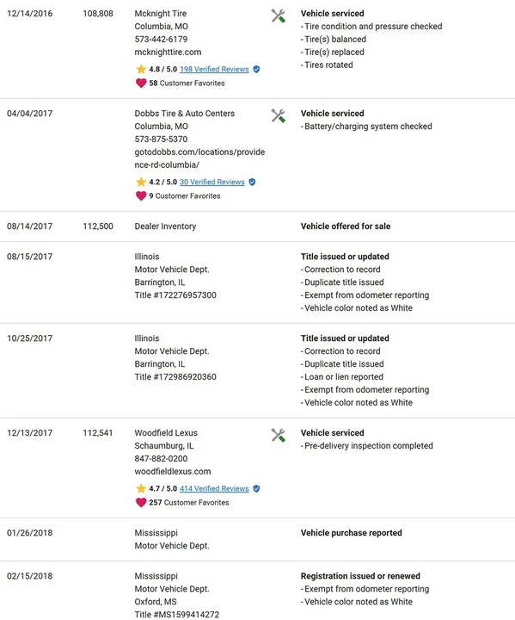This screenshot has height=620, width=515.
Task: Click the gotodobbs.com location URL
Action: pyautogui.click(x=199, y=158)
